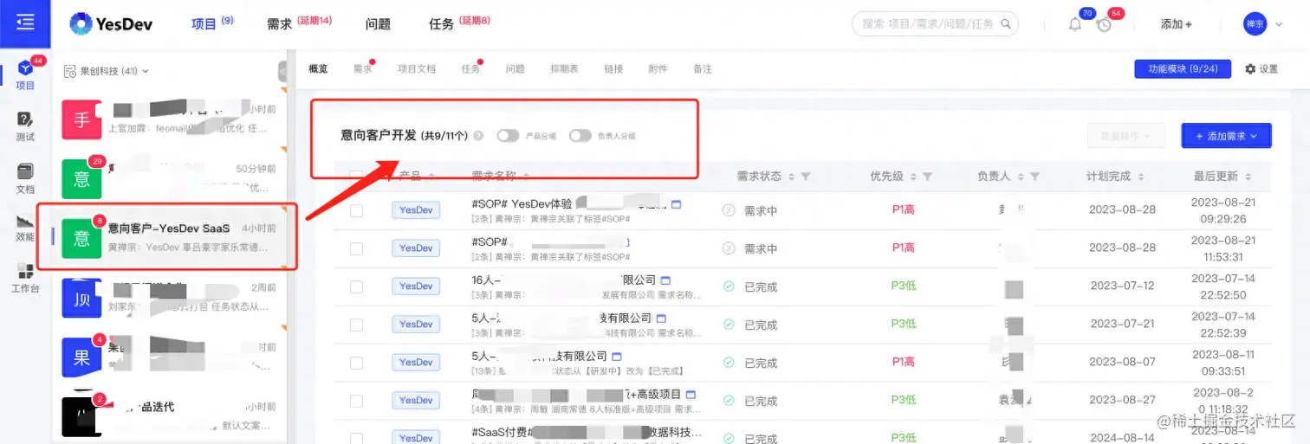Switch to the 链接 tab

coord(613,69)
